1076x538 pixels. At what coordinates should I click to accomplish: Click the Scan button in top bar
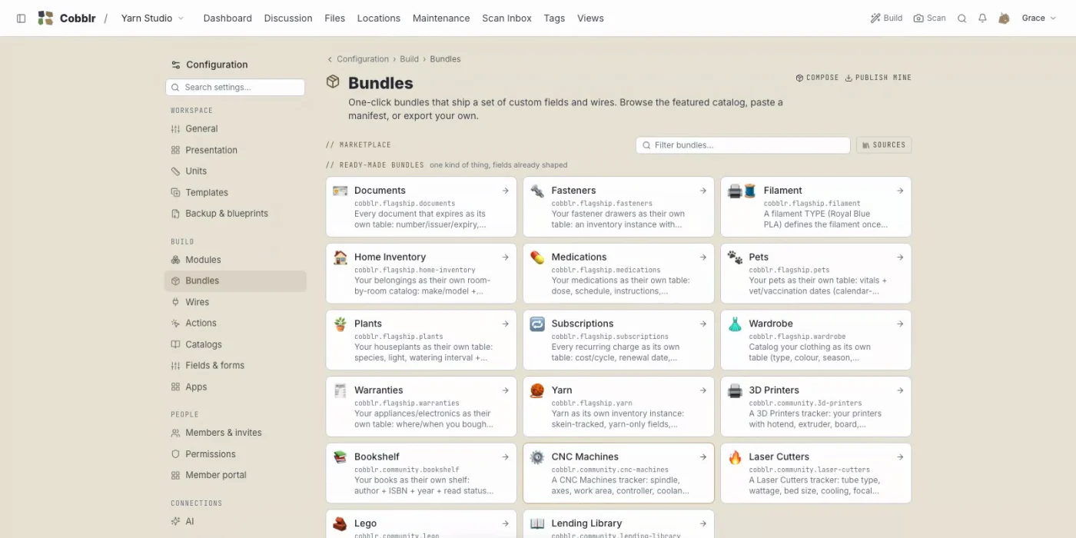point(930,18)
